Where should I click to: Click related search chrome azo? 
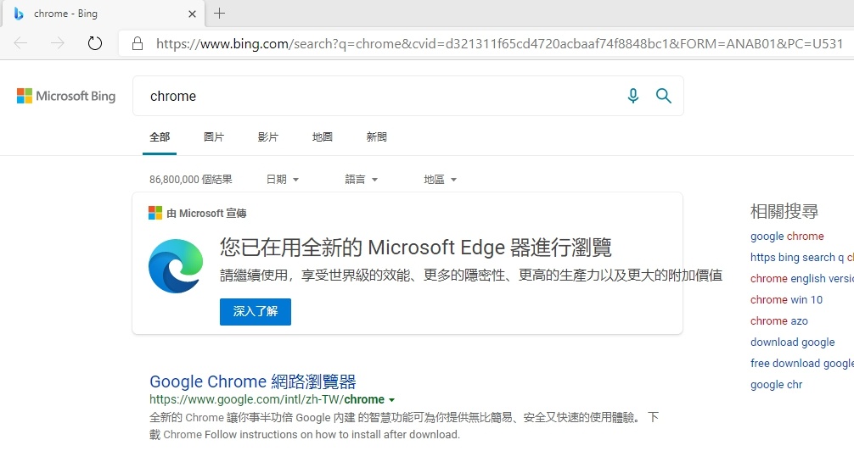point(778,321)
